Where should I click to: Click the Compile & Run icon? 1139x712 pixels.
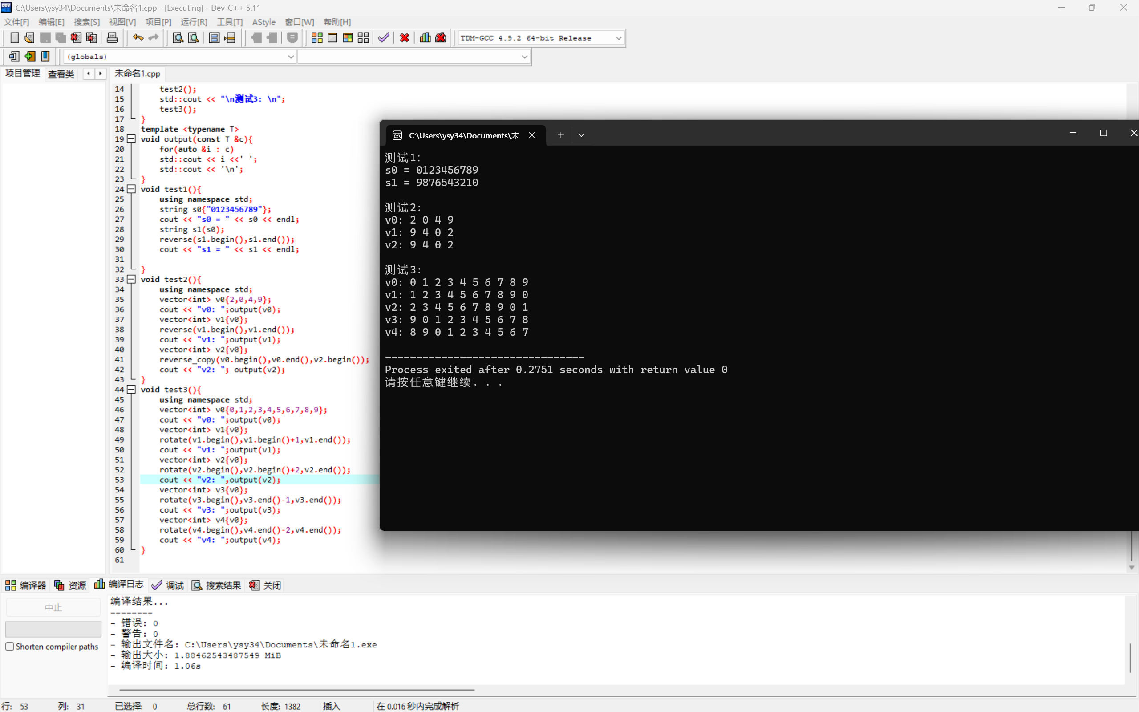tap(348, 38)
